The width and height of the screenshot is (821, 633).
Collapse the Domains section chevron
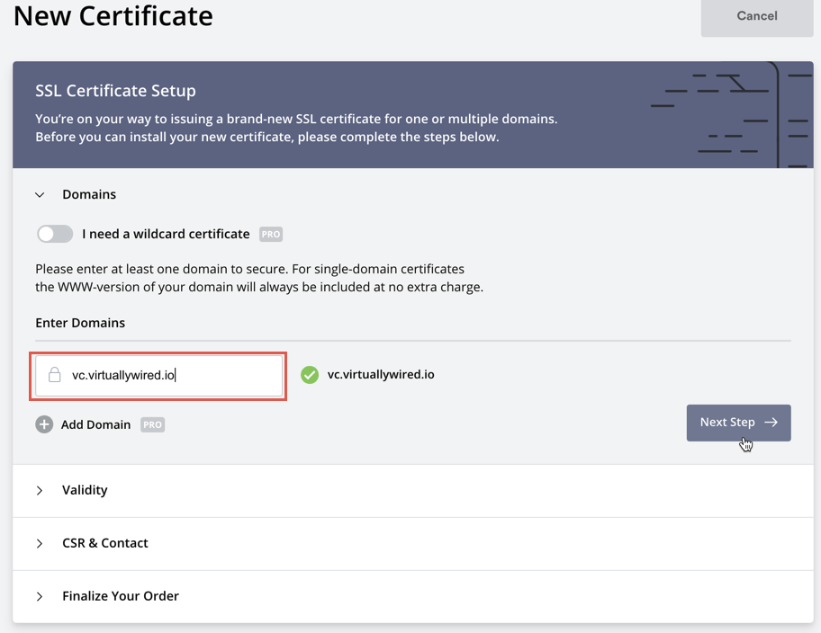(x=40, y=195)
